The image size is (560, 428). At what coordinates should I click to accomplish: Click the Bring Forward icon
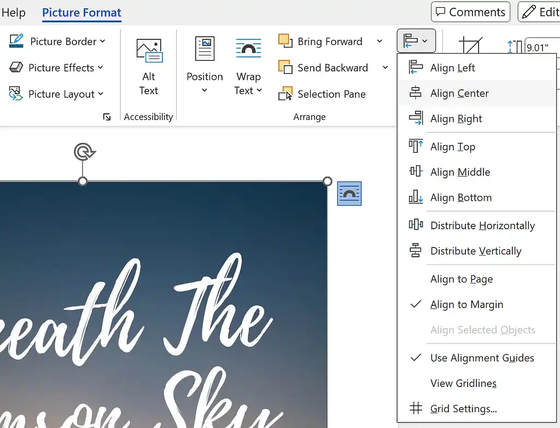click(285, 41)
